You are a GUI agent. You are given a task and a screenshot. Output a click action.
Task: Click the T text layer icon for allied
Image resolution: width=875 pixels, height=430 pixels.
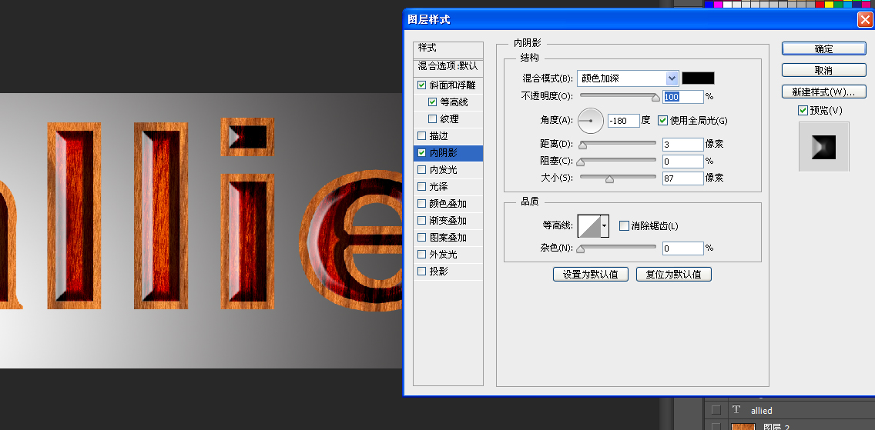(x=736, y=409)
